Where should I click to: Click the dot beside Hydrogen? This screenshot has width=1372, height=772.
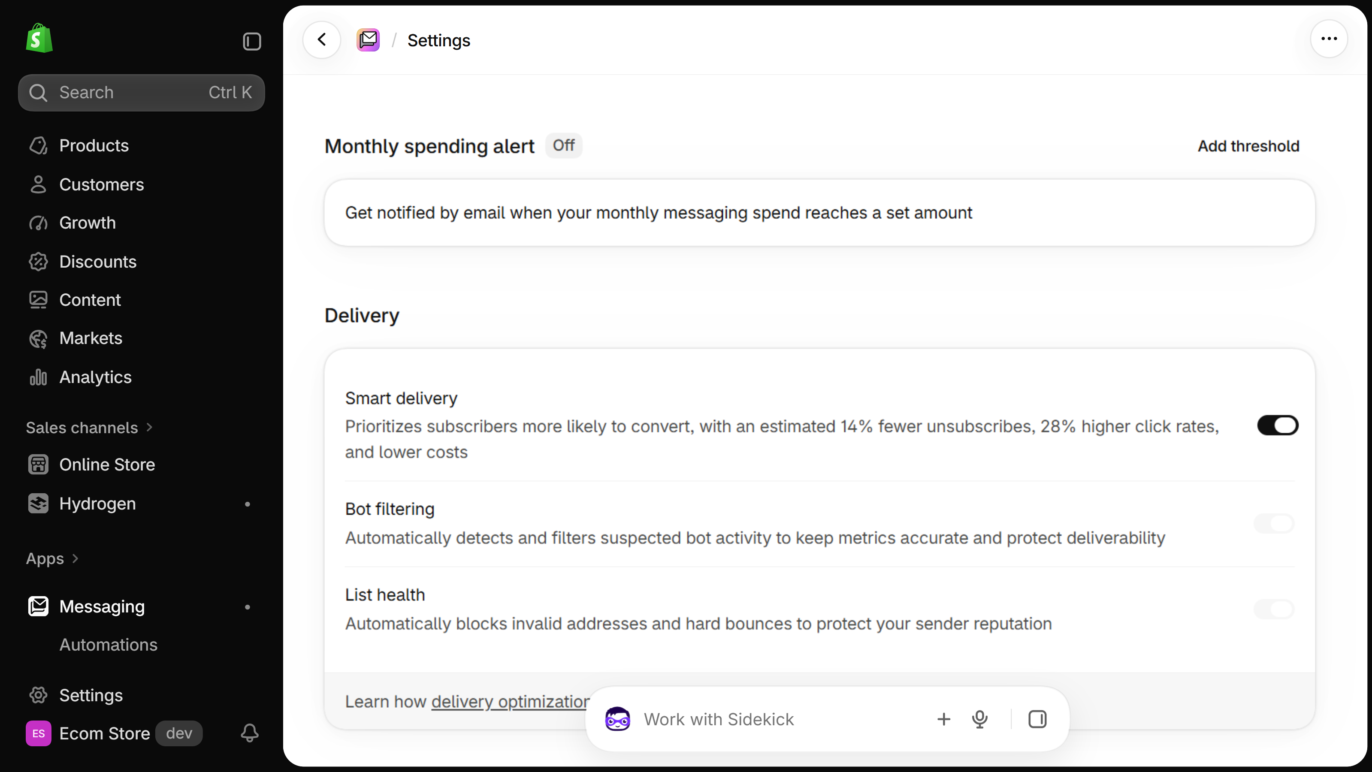247,504
